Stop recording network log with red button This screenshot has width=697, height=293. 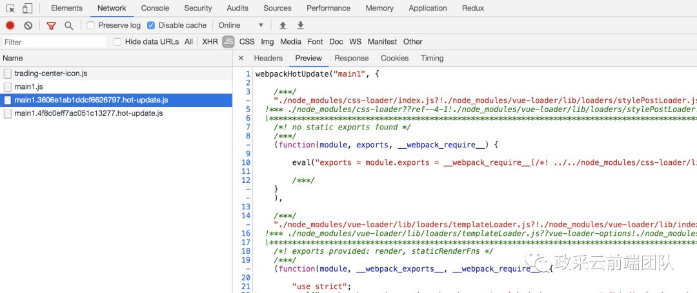[10, 26]
